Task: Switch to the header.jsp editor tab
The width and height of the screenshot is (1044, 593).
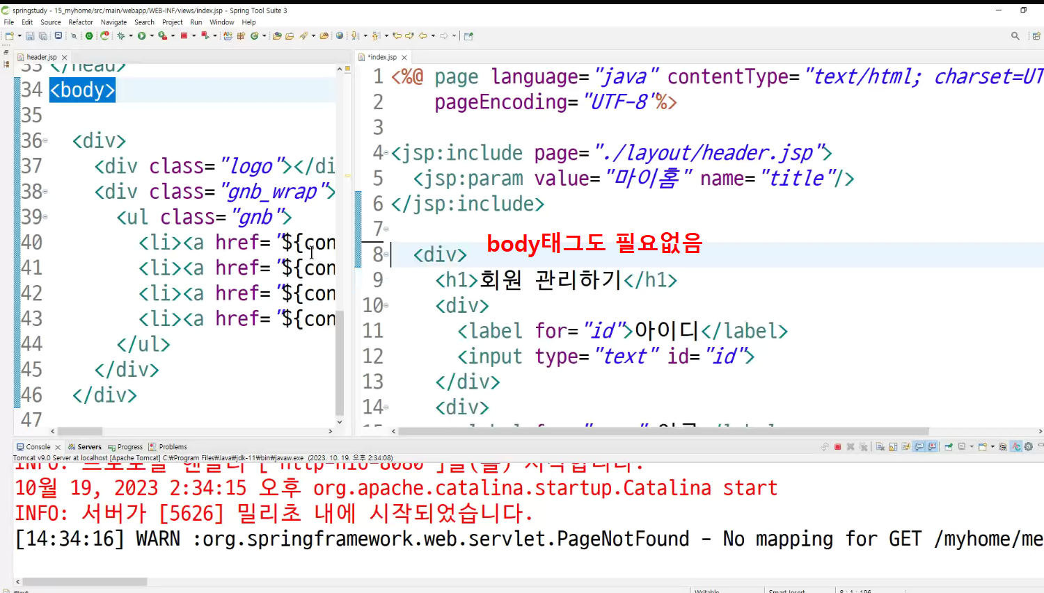Action: click(x=41, y=57)
